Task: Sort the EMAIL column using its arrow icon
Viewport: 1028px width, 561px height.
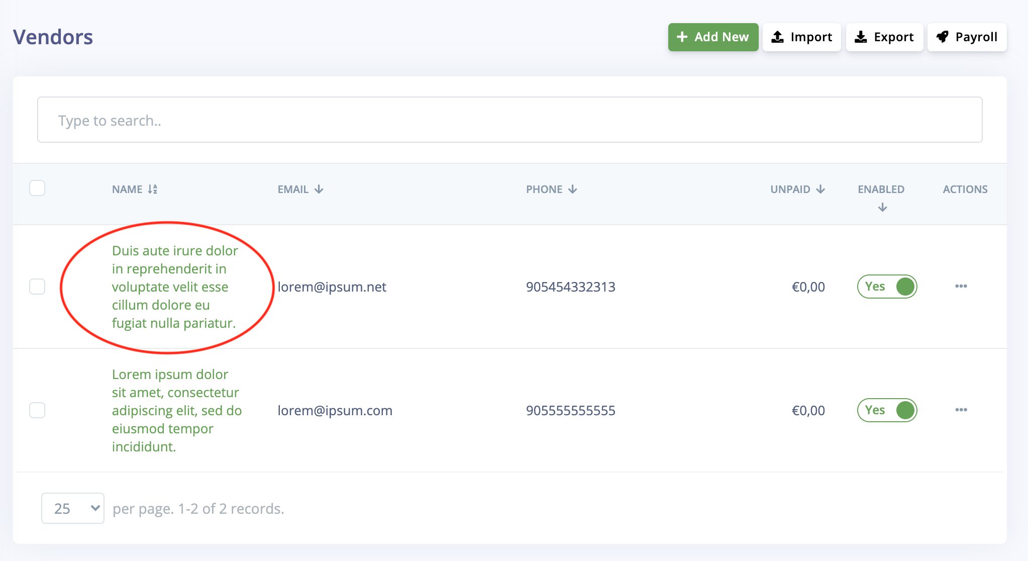Action: 320,189
